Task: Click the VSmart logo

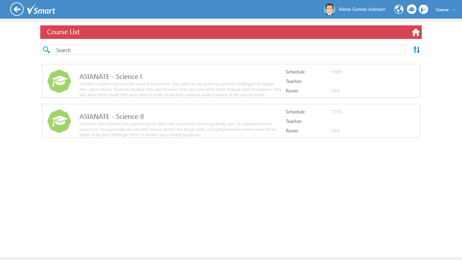Action: pos(41,10)
